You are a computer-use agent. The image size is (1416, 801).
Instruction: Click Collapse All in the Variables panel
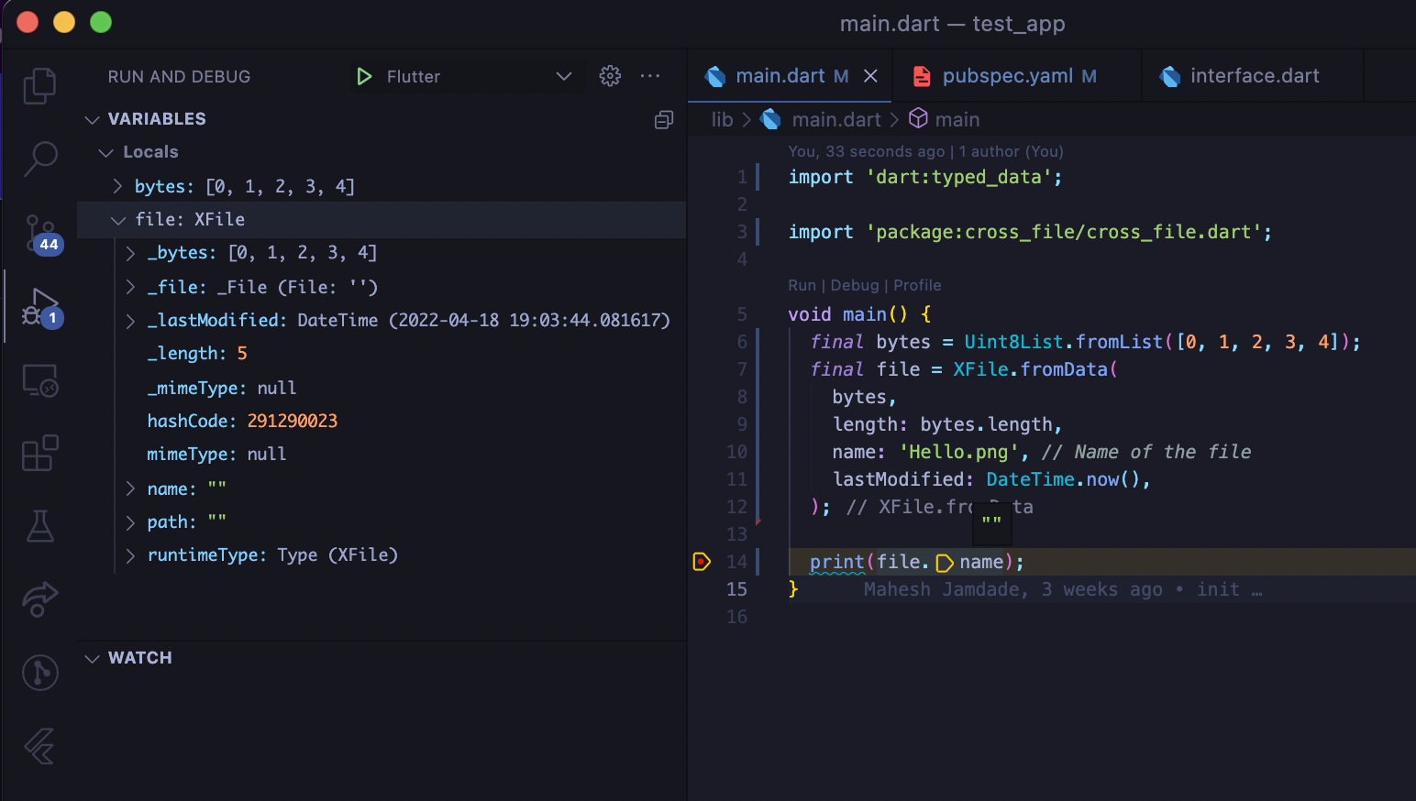(x=663, y=119)
